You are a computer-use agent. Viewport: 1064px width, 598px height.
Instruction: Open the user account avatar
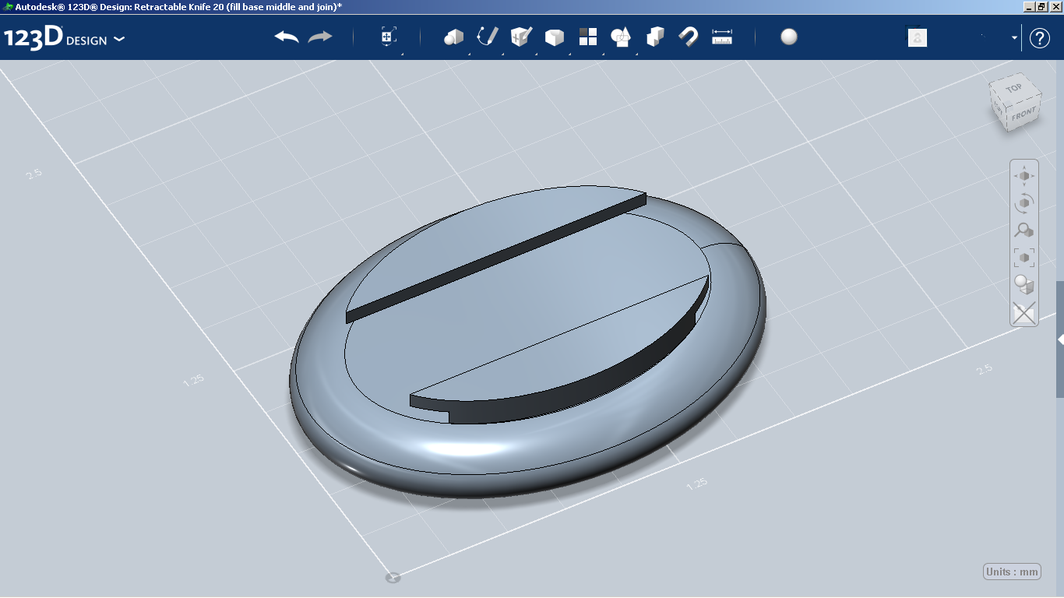click(x=918, y=37)
